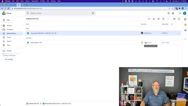Open the macOS Spotlight search icon
The width and height of the screenshot is (188, 106).
164,1
